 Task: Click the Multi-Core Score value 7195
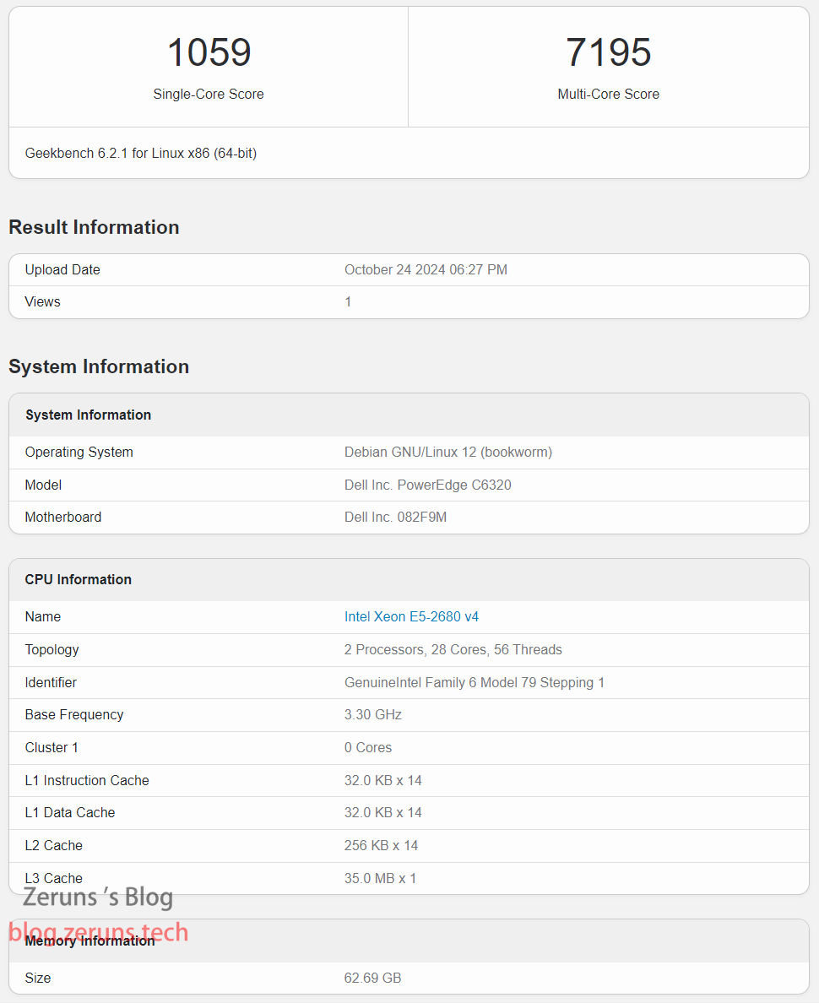click(x=608, y=52)
